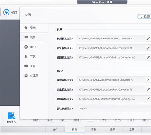Click the home icon beside 通用
Screen dimensions: 151x135
[x=26, y=28]
